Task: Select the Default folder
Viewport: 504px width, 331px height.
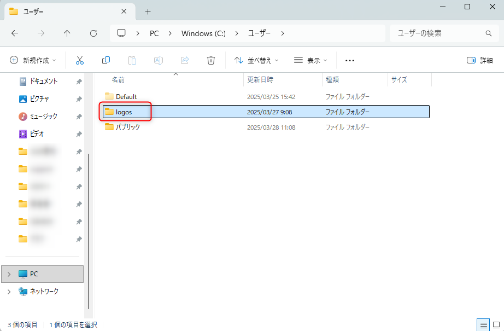Action: coord(126,97)
